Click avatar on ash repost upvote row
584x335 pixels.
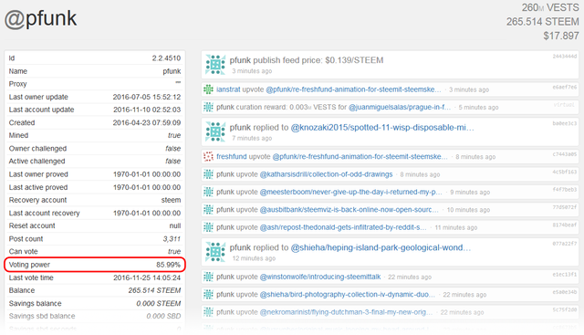208,227
